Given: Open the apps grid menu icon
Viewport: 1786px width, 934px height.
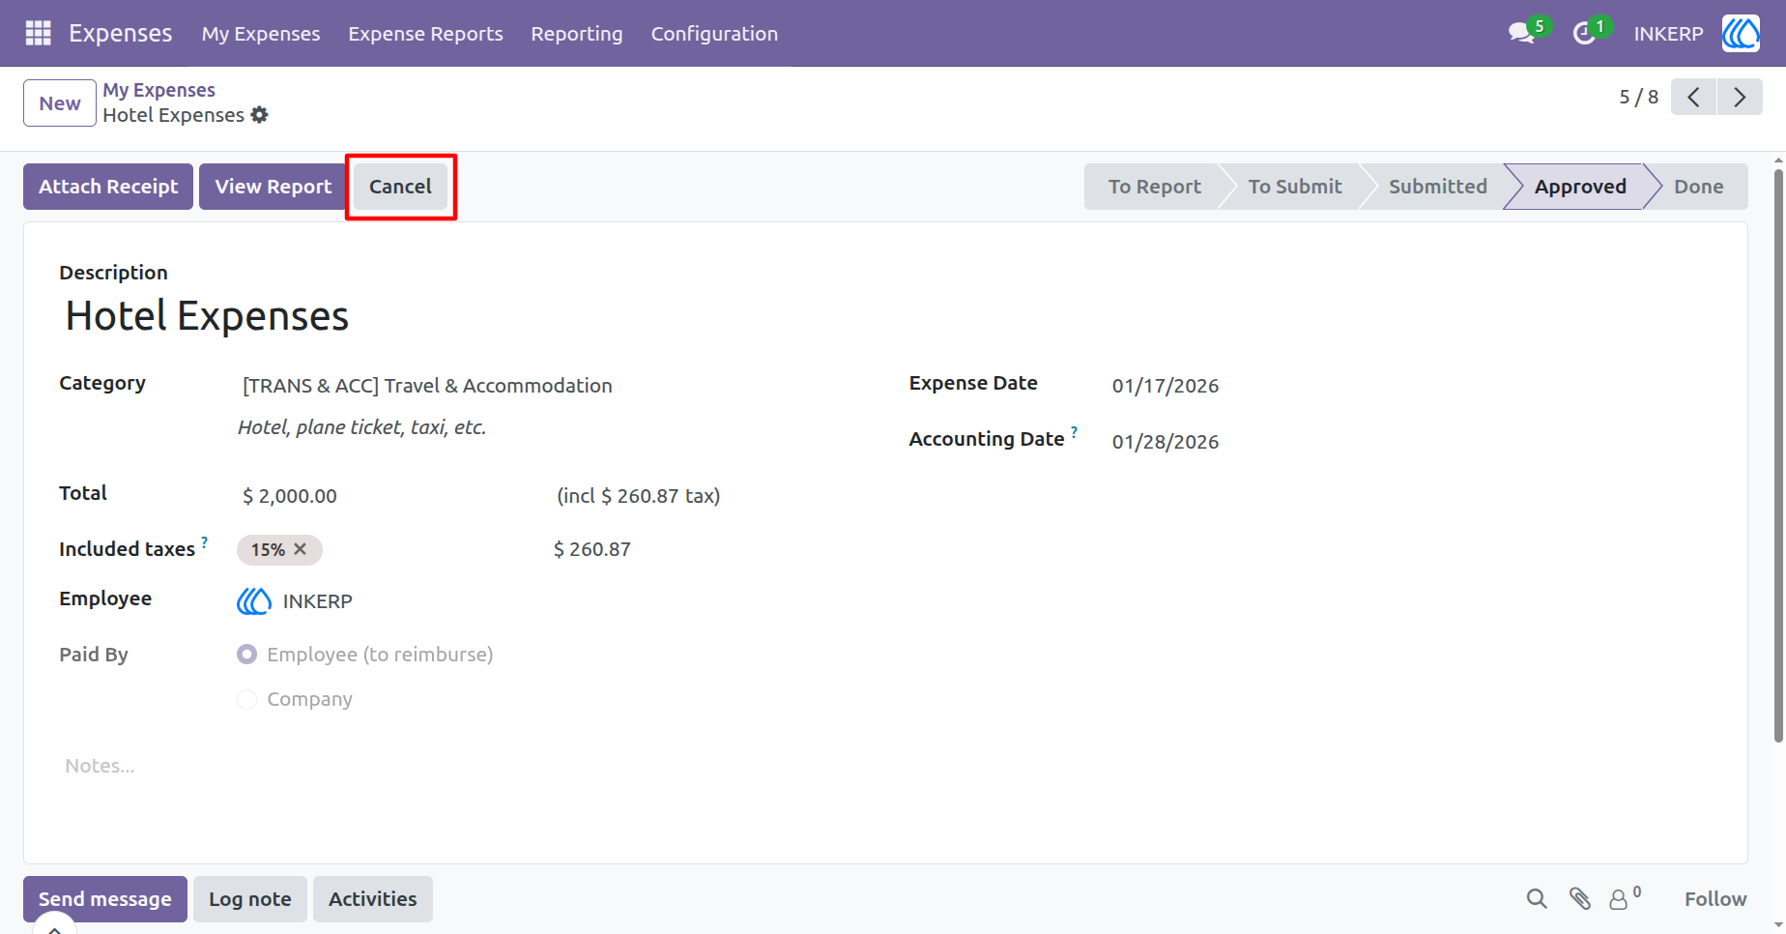Looking at the screenshot, I should [x=38, y=33].
